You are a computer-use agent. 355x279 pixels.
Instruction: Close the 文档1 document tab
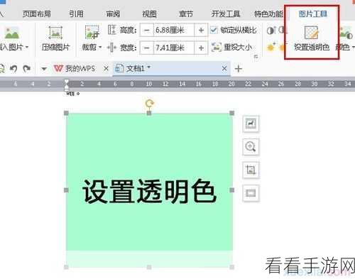coord(224,69)
